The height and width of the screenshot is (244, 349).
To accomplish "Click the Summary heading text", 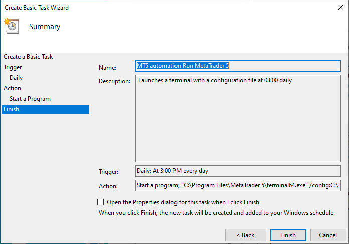I will coord(45,27).
